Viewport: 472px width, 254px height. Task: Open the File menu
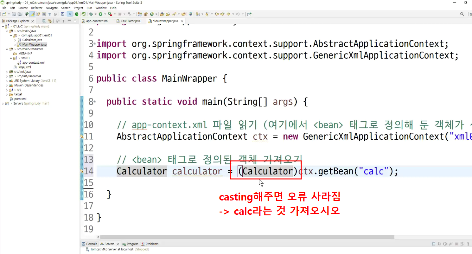[4, 8]
